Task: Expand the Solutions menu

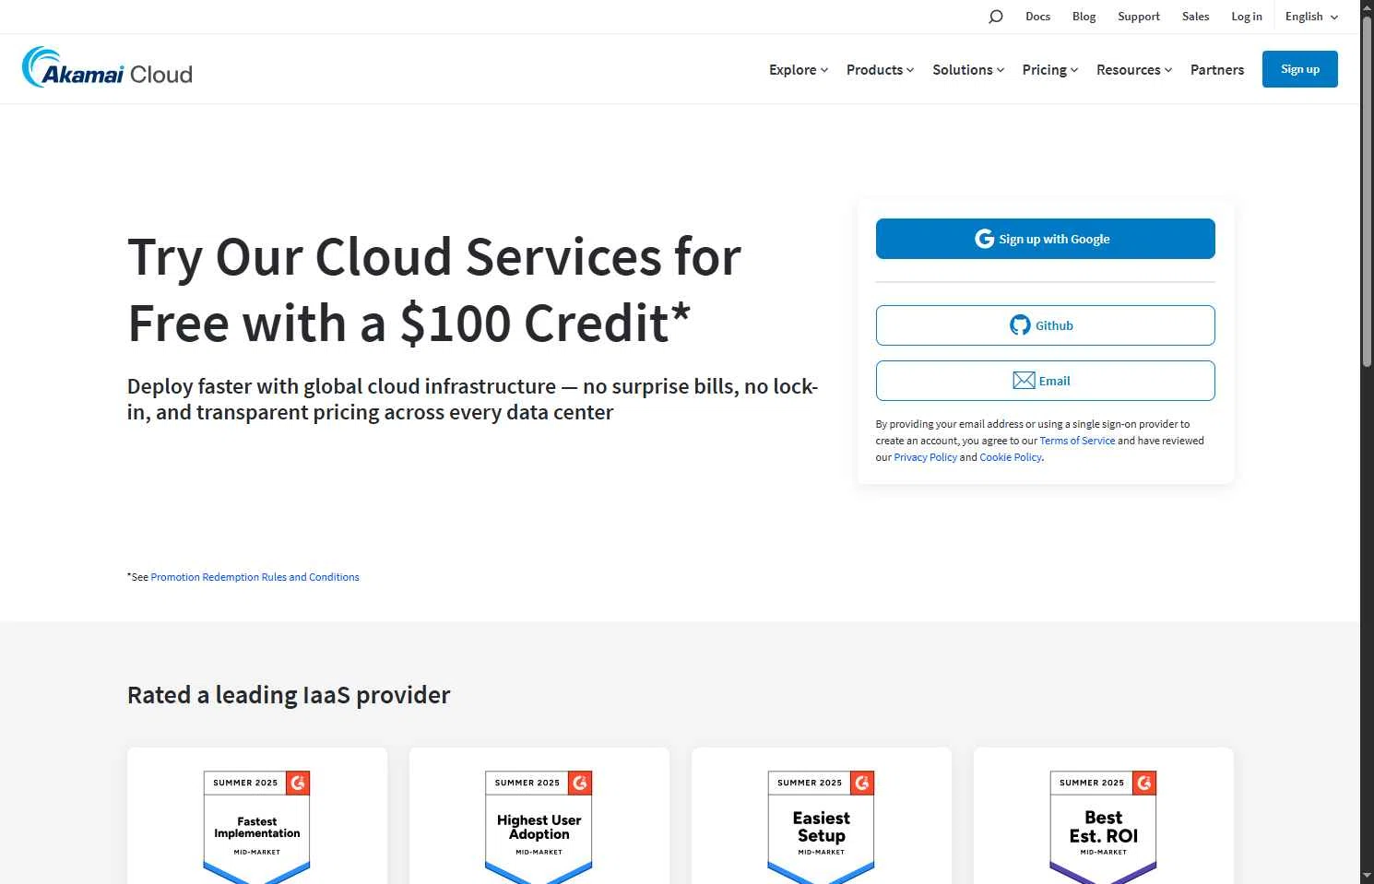Action: click(x=968, y=70)
